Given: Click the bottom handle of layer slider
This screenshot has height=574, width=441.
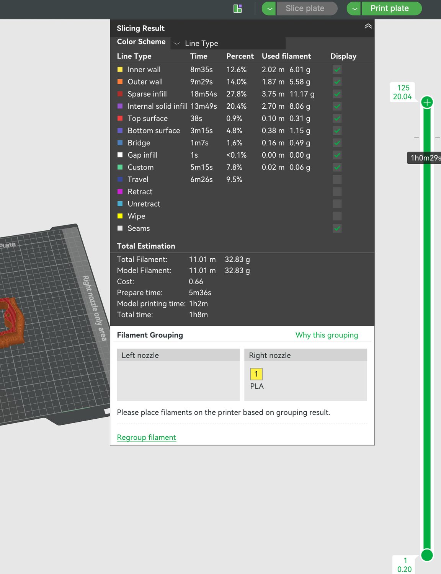Looking at the screenshot, I should pos(427,555).
